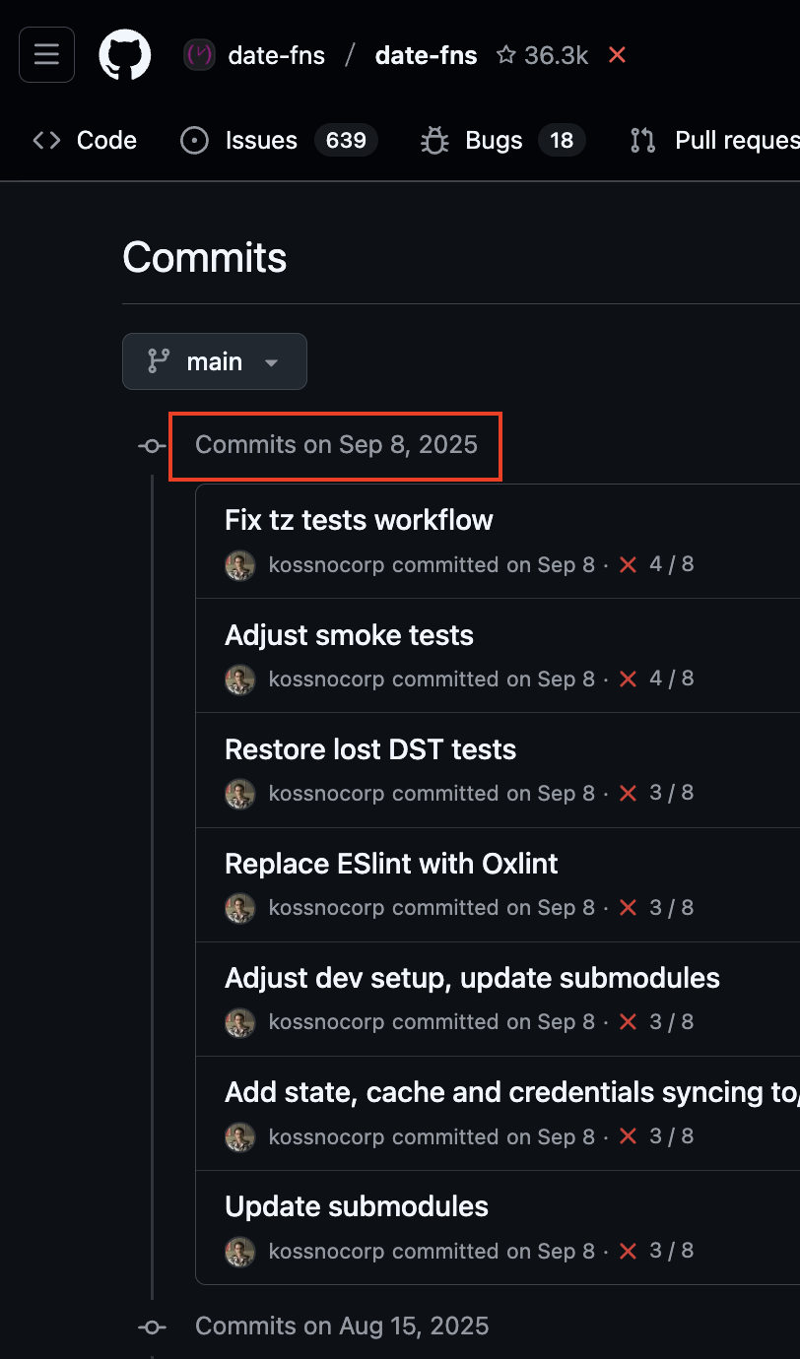800x1359 pixels.
Task: Open the Code tab
Action: (85, 141)
